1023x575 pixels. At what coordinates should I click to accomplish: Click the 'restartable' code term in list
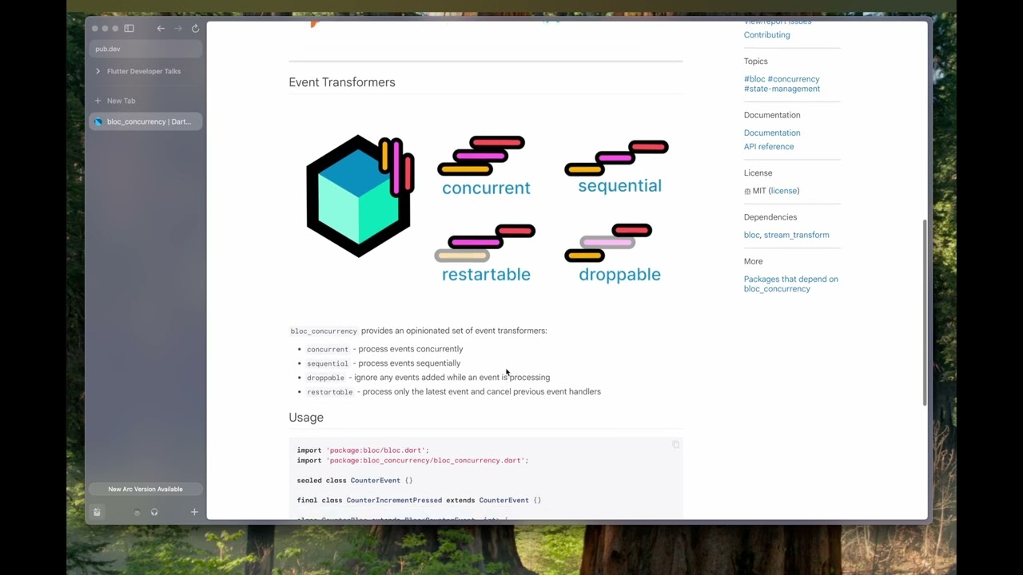pyautogui.click(x=329, y=392)
